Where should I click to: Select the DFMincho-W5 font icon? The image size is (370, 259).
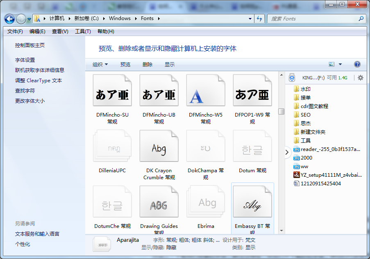click(x=206, y=90)
